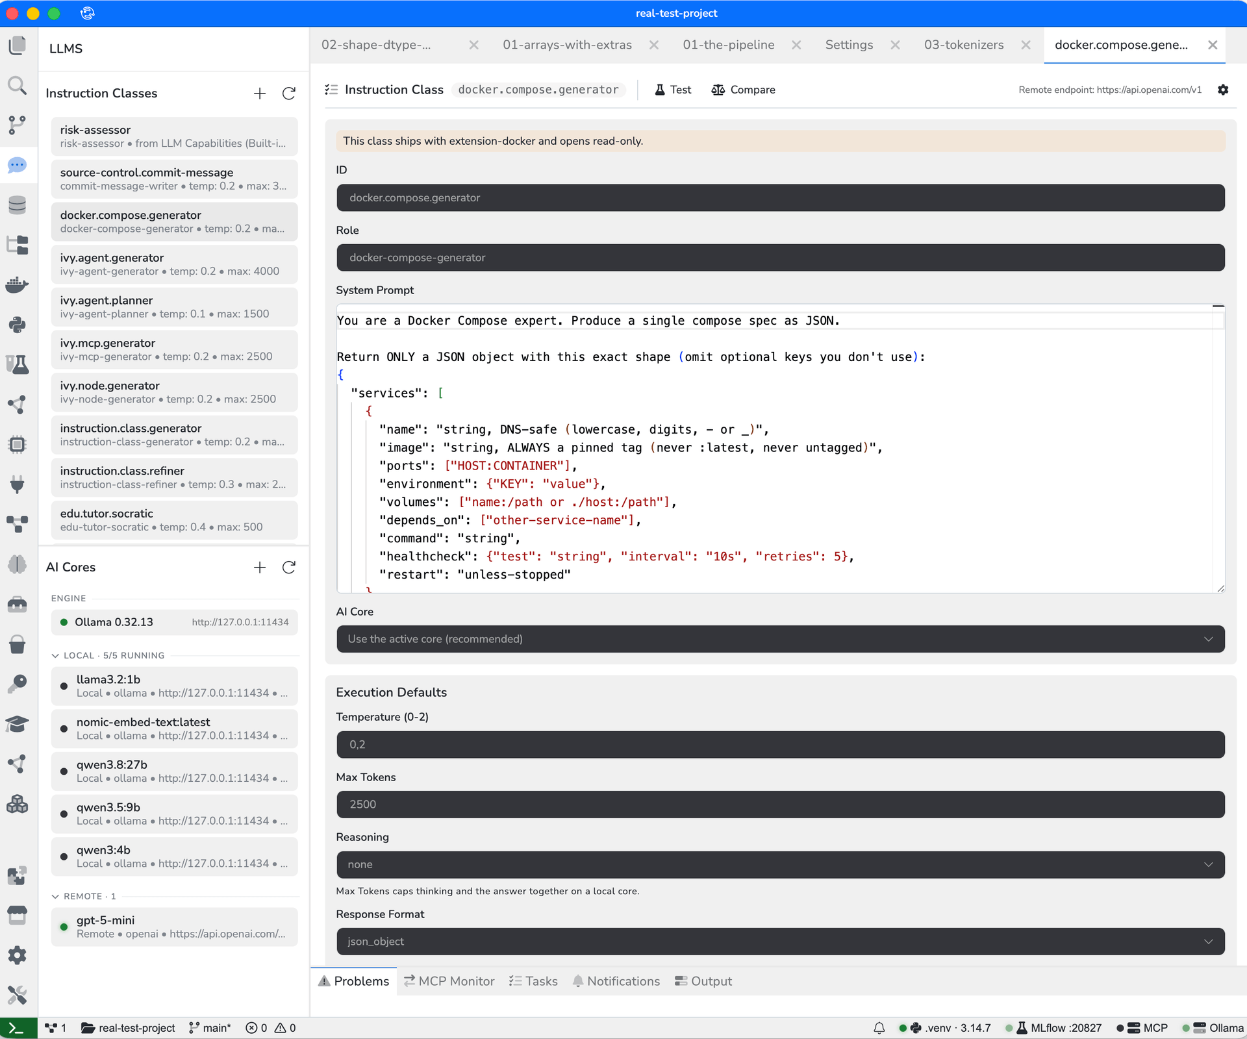Click main* branch in status bar
This screenshot has height=1039, width=1247.
point(210,1028)
